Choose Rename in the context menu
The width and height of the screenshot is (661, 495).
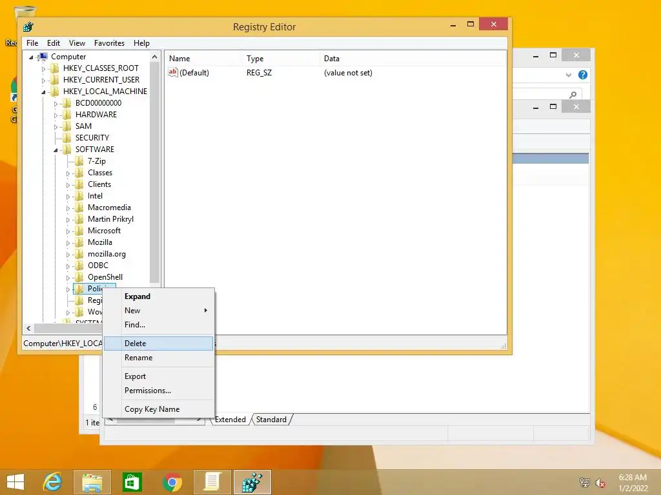click(159, 358)
